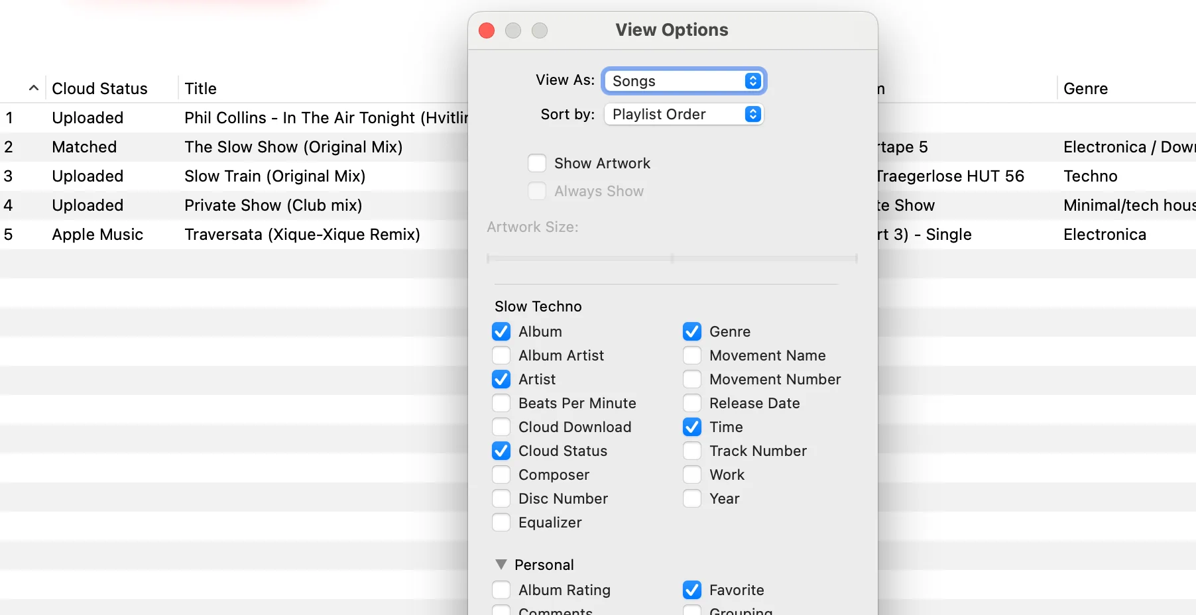The height and width of the screenshot is (615, 1196).
Task: Click the Title column header
Action: click(200, 89)
